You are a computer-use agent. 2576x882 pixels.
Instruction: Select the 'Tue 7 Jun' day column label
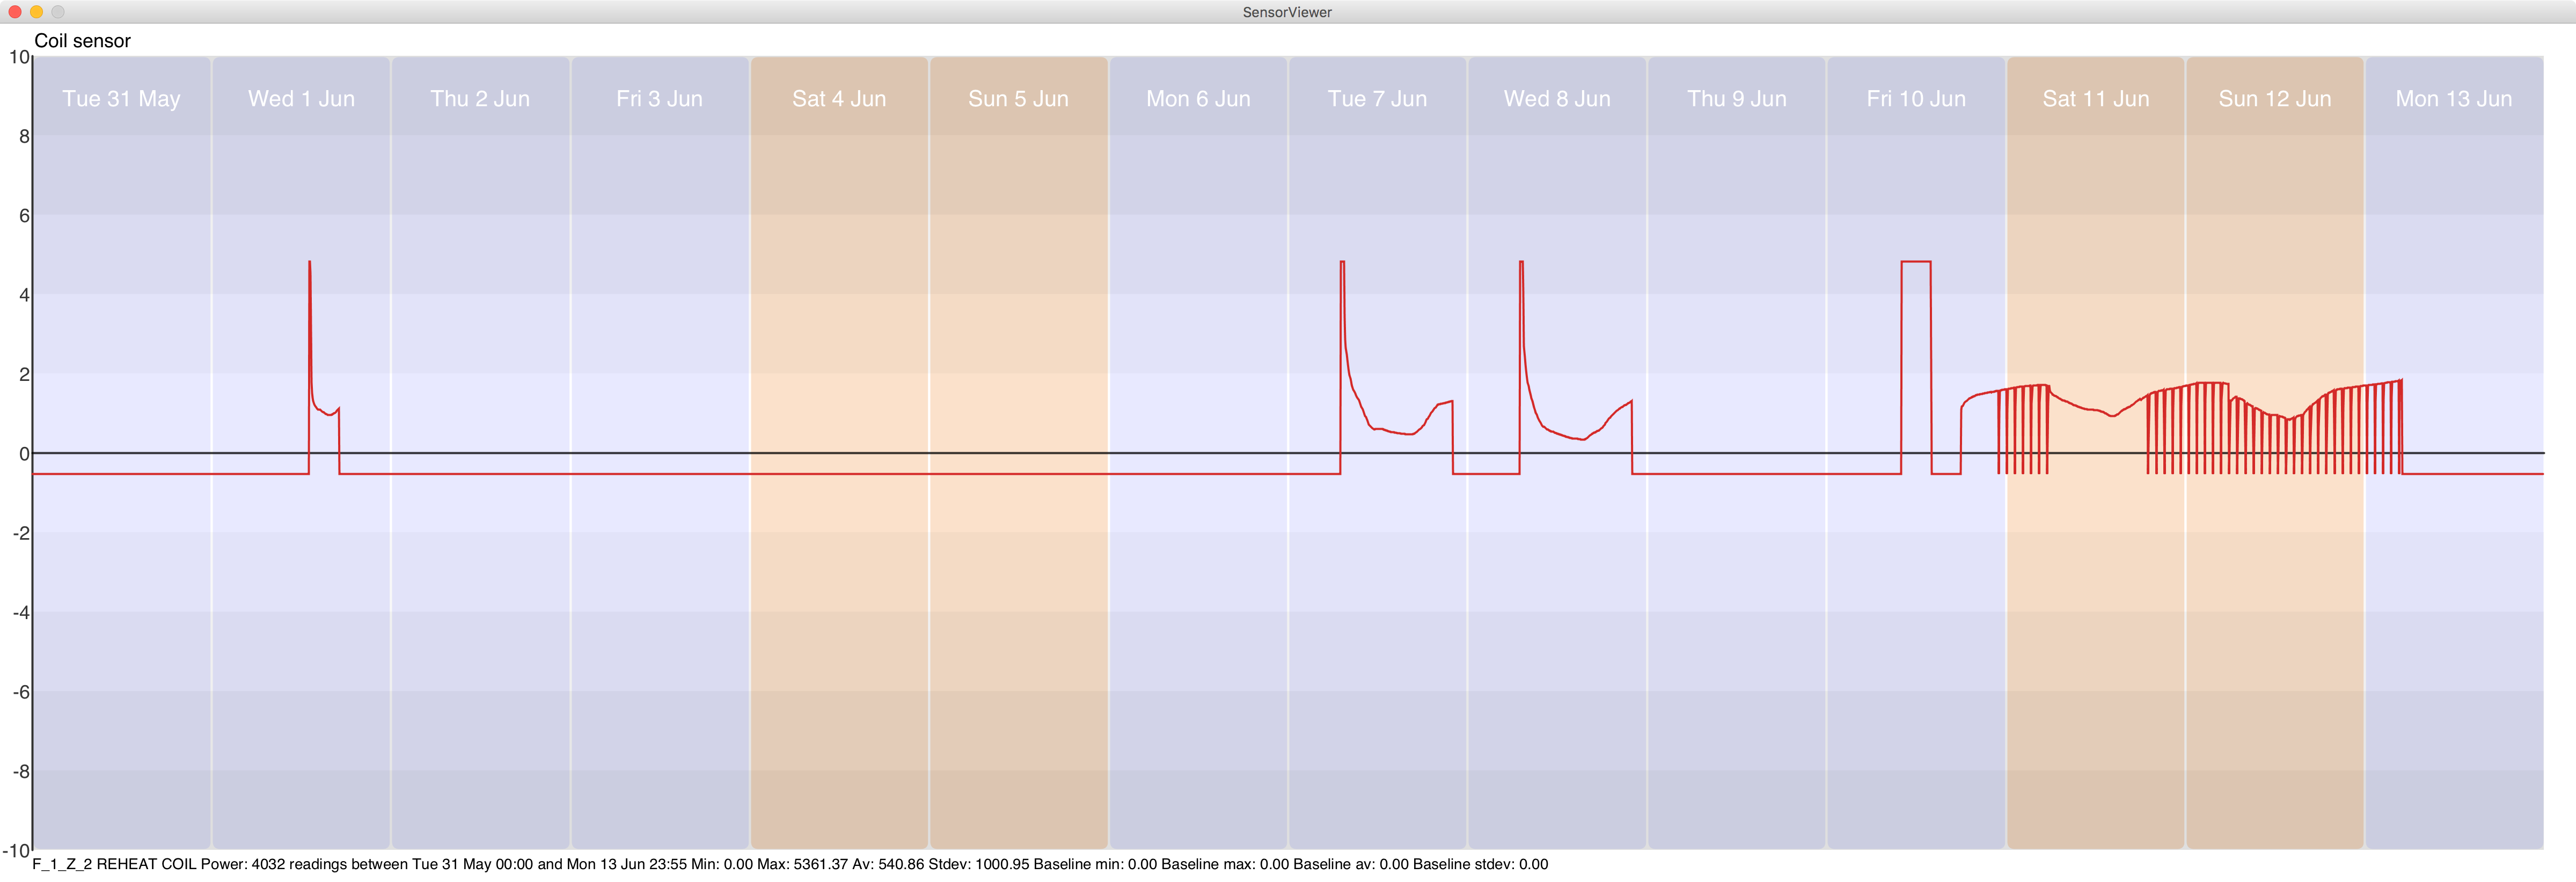click(1377, 99)
